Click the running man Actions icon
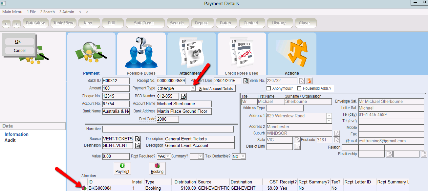Viewport: 428px width, 191px height. 292,53
